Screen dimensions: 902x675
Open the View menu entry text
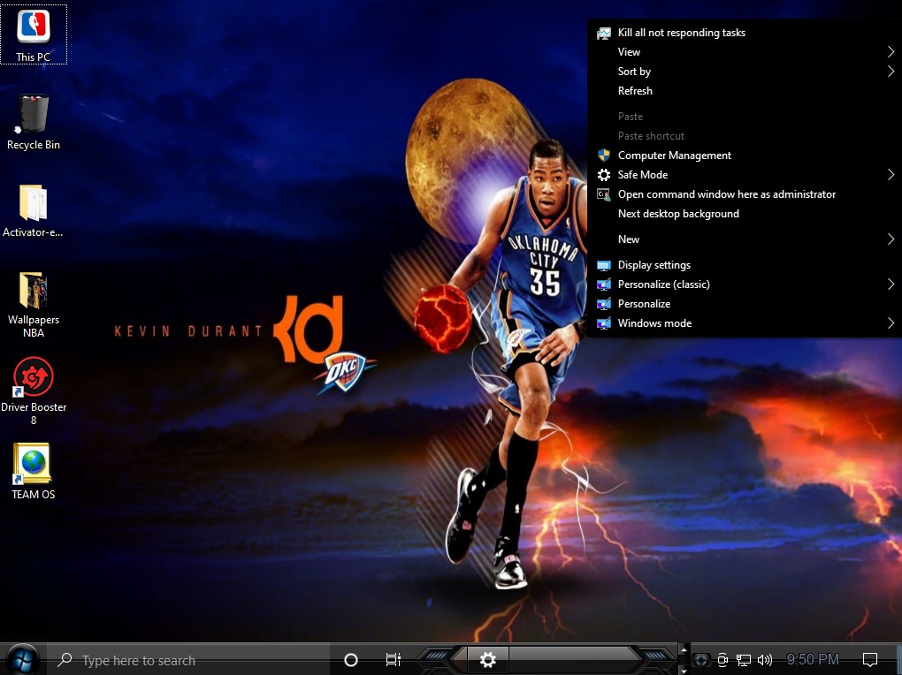coord(629,52)
